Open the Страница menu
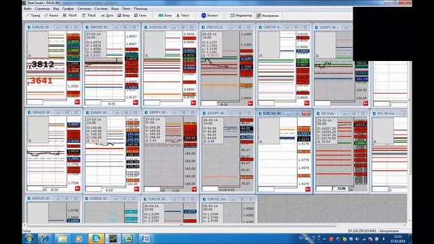This screenshot has width=434, height=244. pyautogui.click(x=42, y=9)
